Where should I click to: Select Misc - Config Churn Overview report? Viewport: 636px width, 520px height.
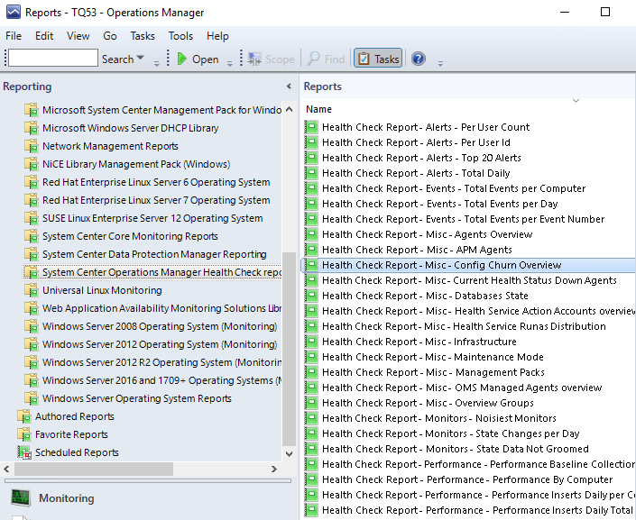click(x=442, y=265)
